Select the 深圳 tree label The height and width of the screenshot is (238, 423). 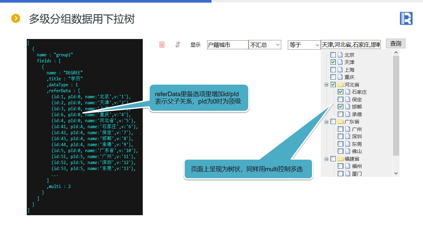click(x=357, y=137)
